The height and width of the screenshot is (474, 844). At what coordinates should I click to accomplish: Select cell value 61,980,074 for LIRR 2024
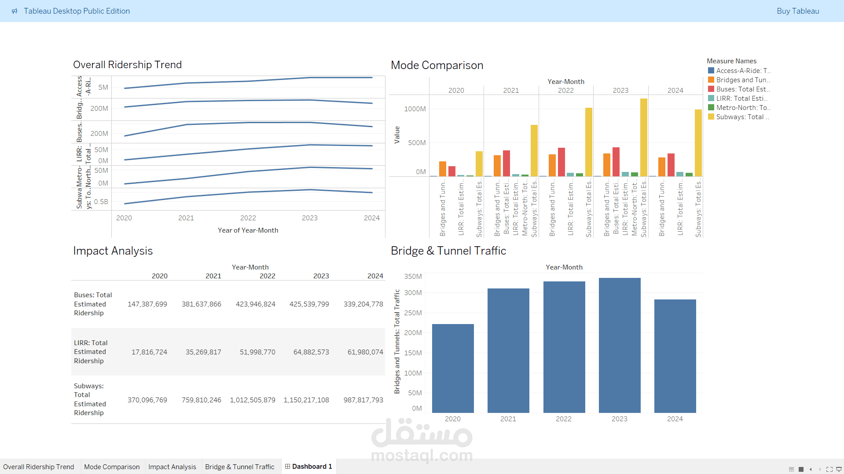click(x=365, y=352)
